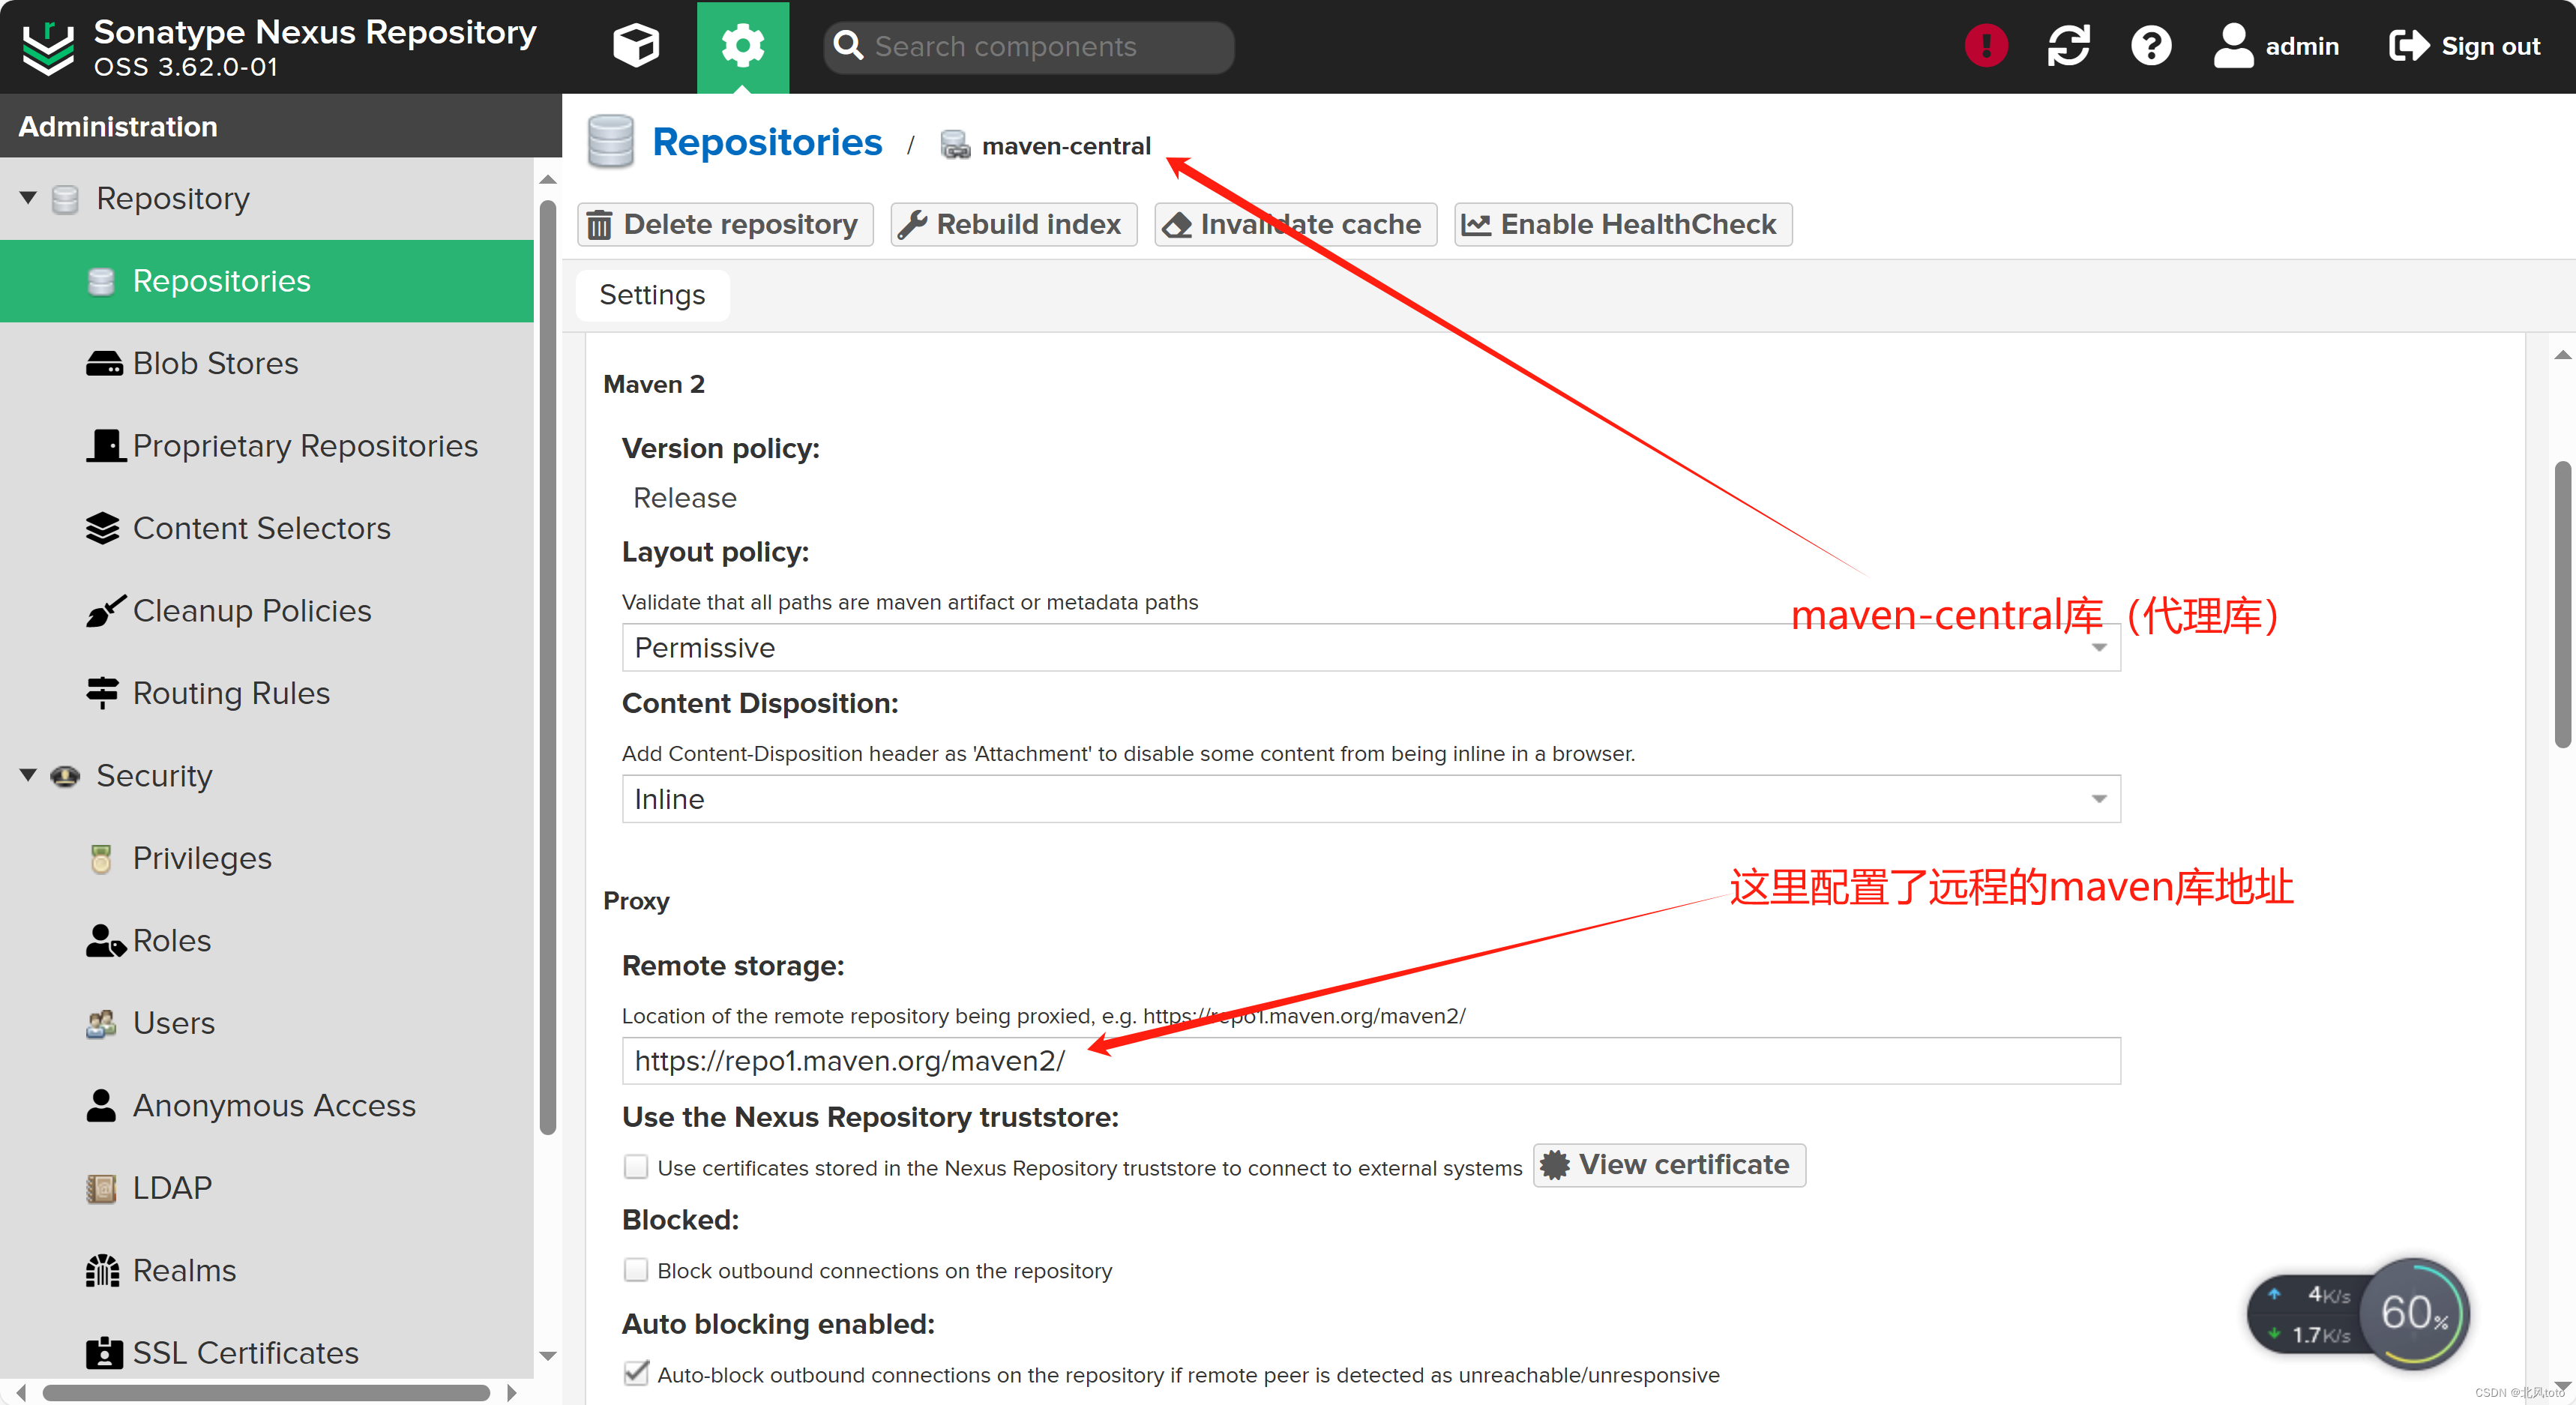Image resolution: width=2576 pixels, height=1405 pixels.
Task: Click the Proprietary Repositories door icon
Action: click(104, 446)
